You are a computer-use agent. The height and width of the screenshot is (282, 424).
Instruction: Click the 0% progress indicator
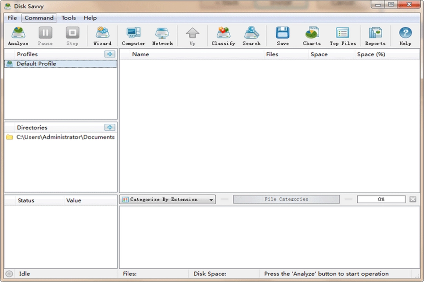tap(381, 199)
